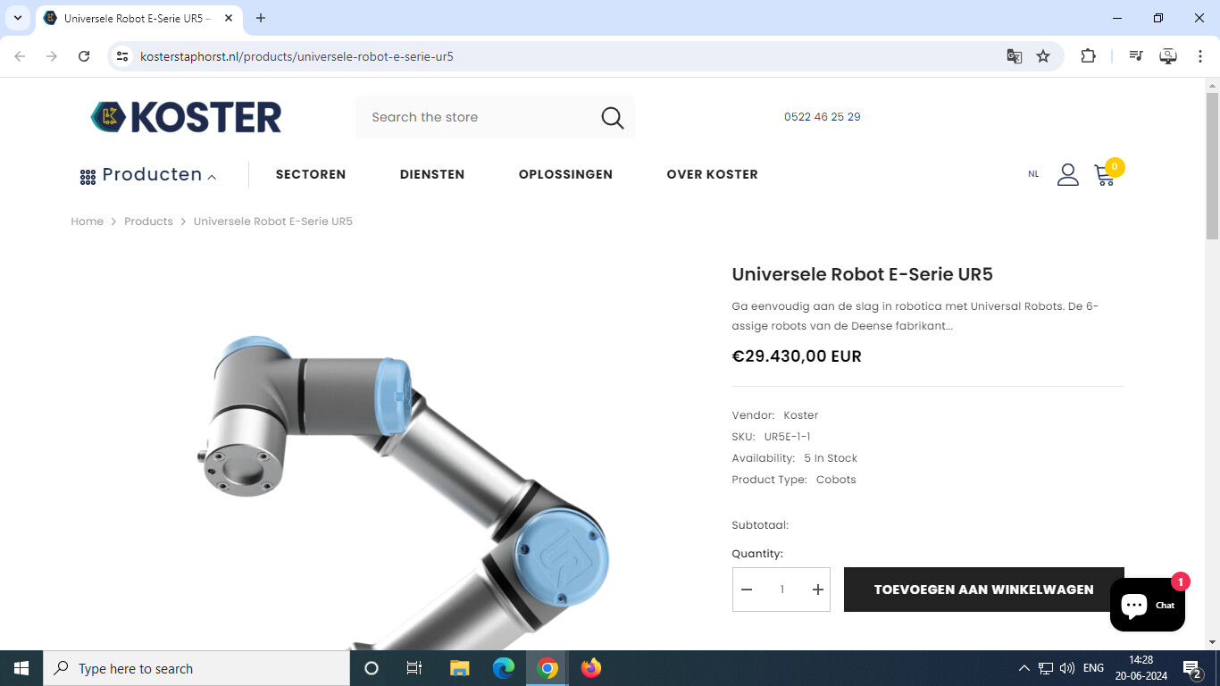Click the ENG language indicator

(x=1093, y=668)
